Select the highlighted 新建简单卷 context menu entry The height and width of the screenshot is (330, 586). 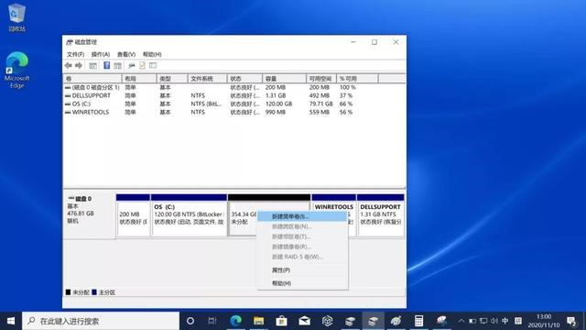[302, 216]
